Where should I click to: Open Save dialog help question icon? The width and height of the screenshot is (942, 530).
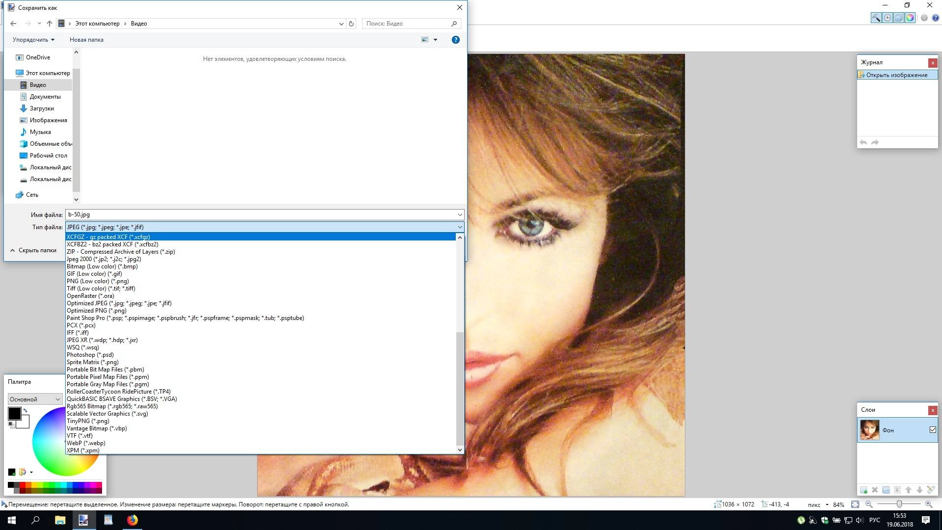point(456,40)
